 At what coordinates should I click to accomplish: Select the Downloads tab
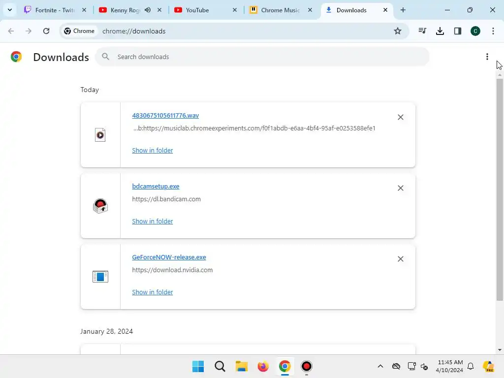(351, 10)
